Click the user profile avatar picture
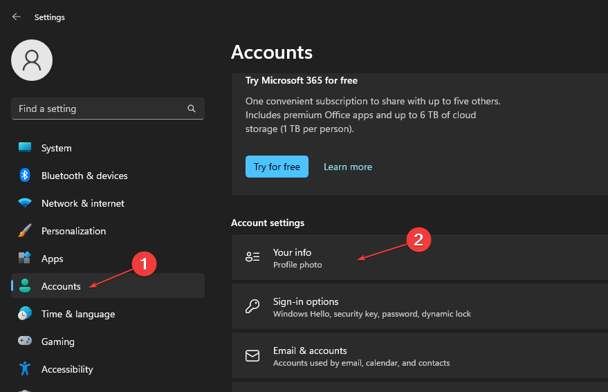The width and height of the screenshot is (608, 392). (x=32, y=60)
